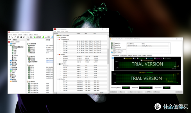Click AIDA64 v6.33.5700 root tree item
The image size is (191, 113).
pyautogui.click(x=14, y=42)
